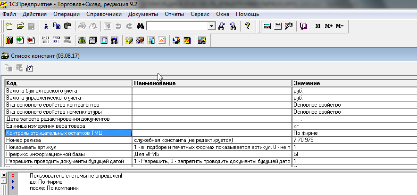Click the red arrow outgoing document icon

coord(31,40)
